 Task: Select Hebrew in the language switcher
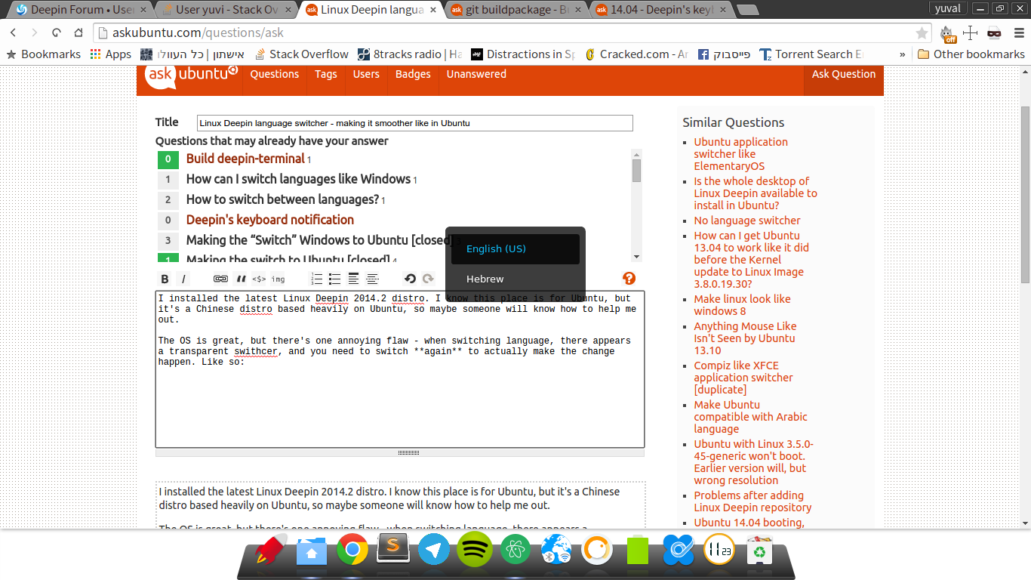(x=515, y=279)
